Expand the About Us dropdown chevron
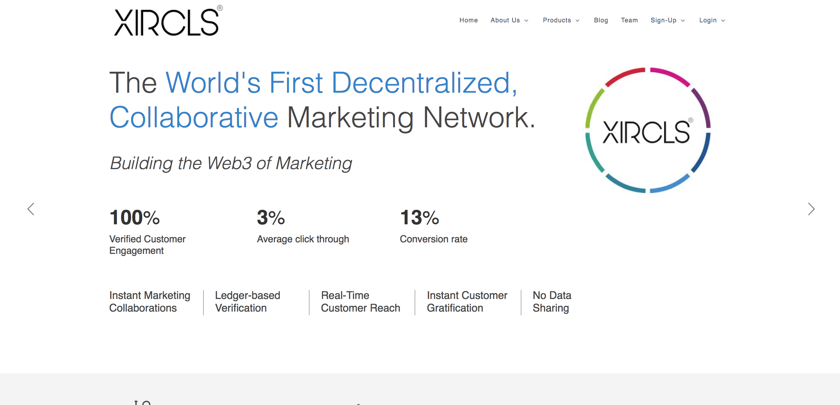840x405 pixels. (527, 21)
